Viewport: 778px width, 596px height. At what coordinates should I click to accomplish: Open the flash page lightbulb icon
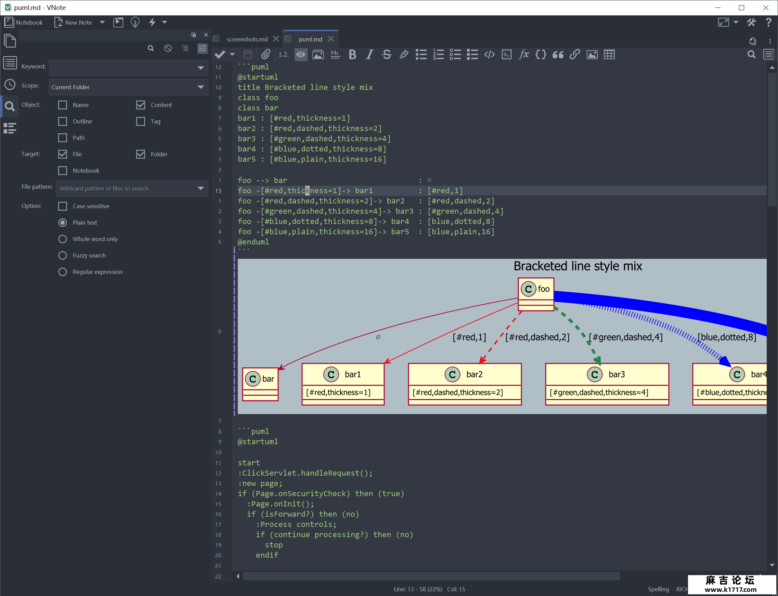[x=135, y=22]
